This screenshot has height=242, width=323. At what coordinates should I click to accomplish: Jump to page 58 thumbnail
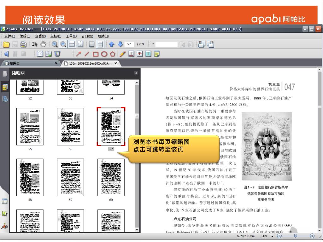[x=30, y=177]
